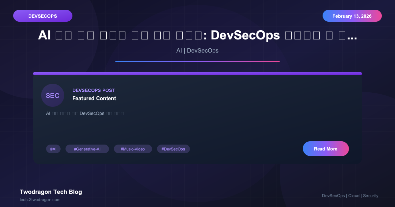395x207 pixels.
Task: Switch to the DevSecOps category
Action: click(x=202, y=51)
